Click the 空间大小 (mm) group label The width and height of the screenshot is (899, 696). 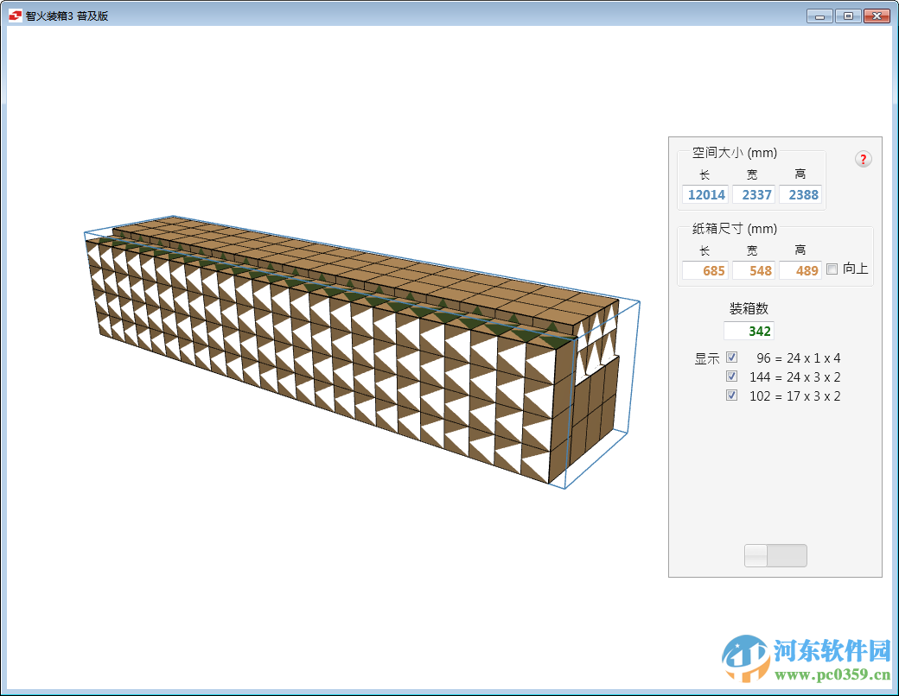click(x=735, y=153)
